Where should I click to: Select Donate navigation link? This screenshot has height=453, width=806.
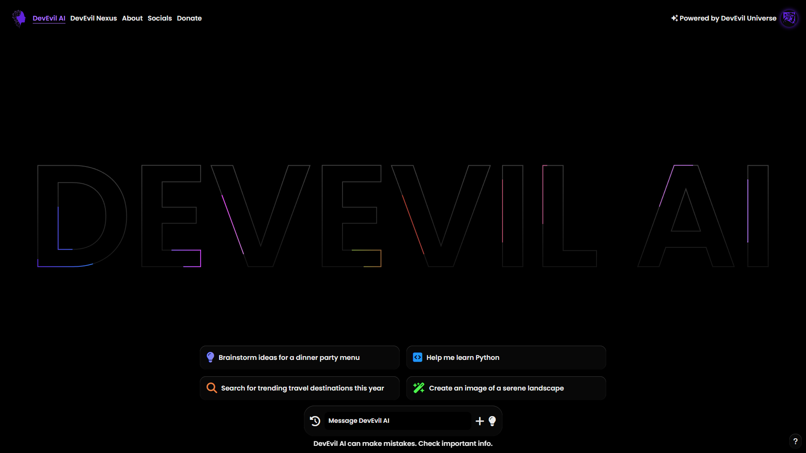click(189, 18)
